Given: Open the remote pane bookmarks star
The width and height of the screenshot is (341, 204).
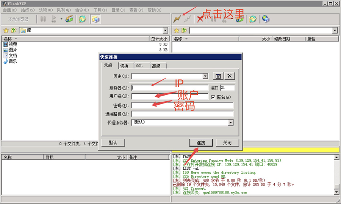Looking at the screenshot, I should [x=176, y=31].
